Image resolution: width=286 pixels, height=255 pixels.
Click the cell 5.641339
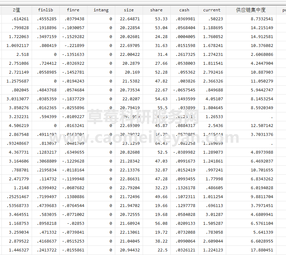[251, 232]
